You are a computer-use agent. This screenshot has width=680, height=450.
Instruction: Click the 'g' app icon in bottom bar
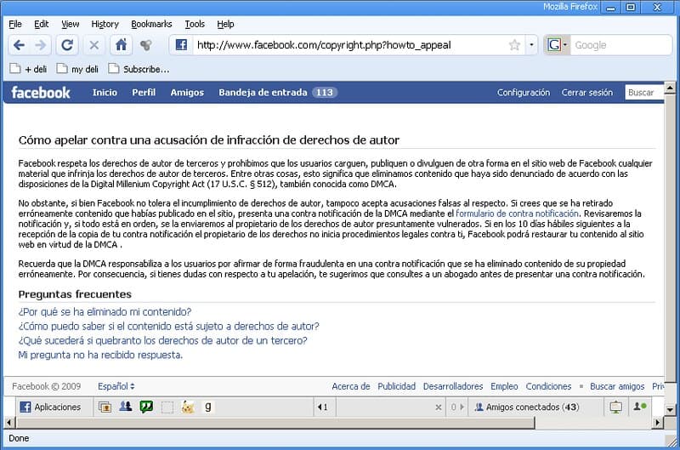(208, 407)
